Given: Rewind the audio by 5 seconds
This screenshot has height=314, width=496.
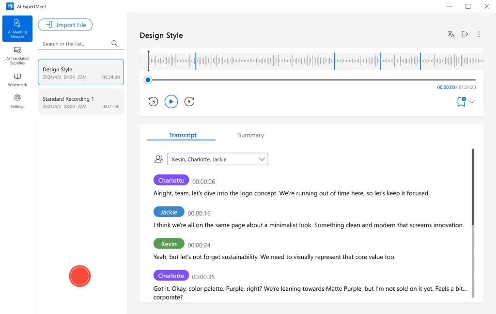Looking at the screenshot, I should tap(153, 101).
